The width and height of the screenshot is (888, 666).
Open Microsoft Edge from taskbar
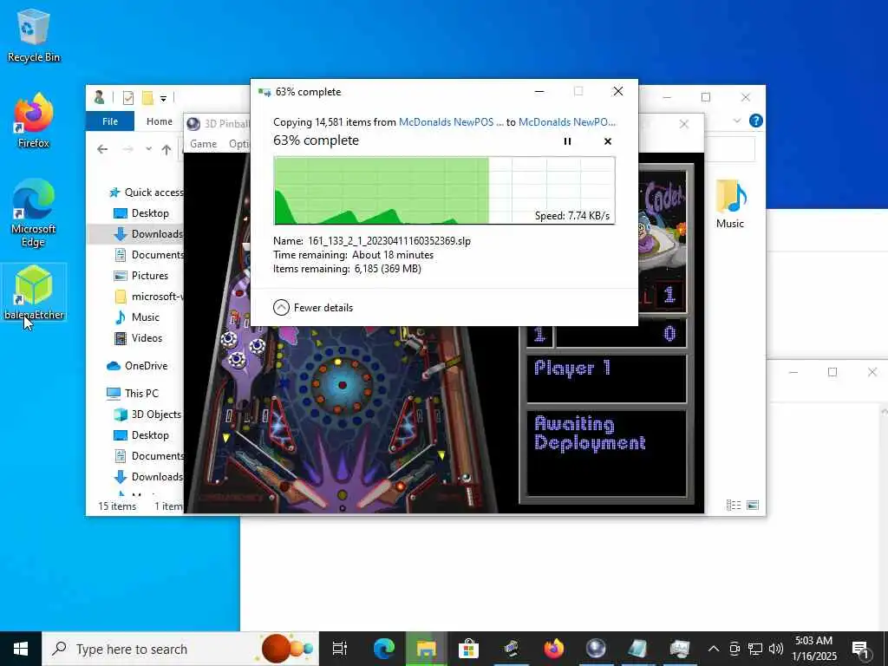click(383, 649)
